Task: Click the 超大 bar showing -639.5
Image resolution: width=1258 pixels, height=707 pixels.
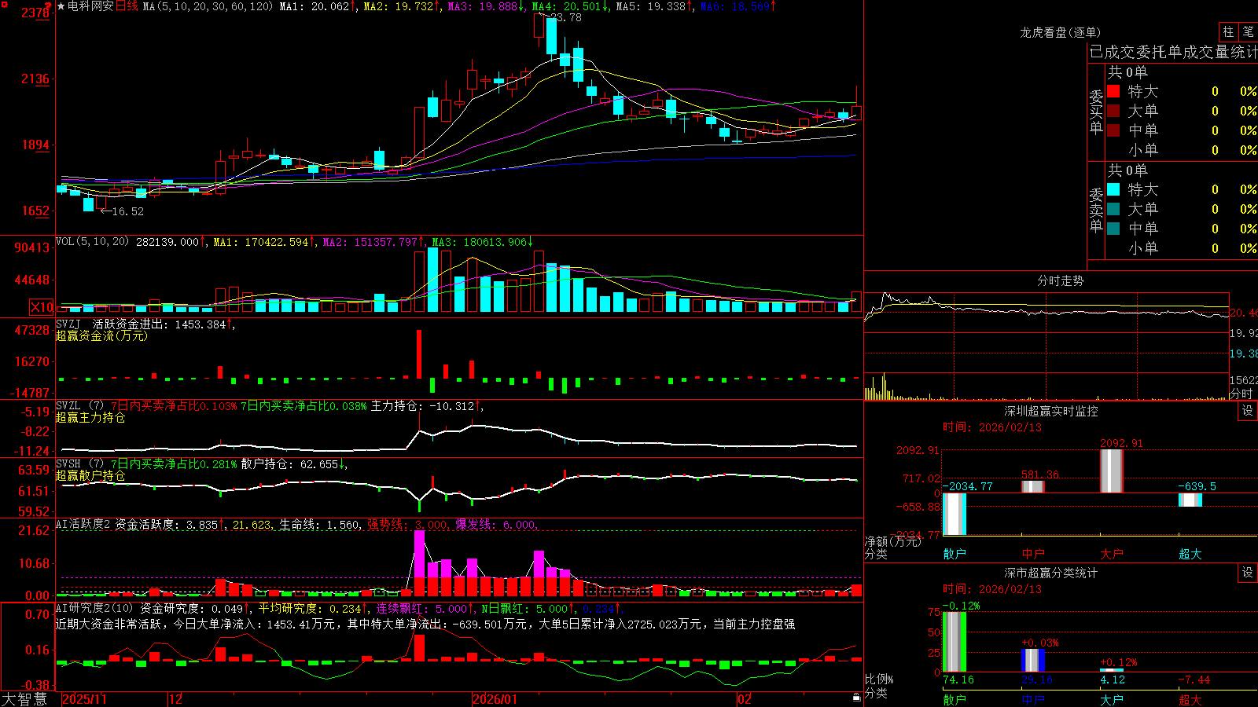Action: (1190, 500)
